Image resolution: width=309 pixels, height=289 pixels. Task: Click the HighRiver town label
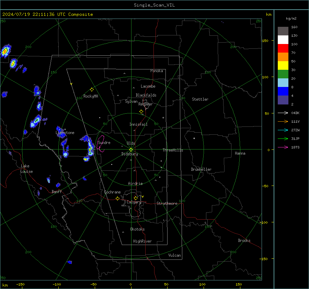click(142, 241)
